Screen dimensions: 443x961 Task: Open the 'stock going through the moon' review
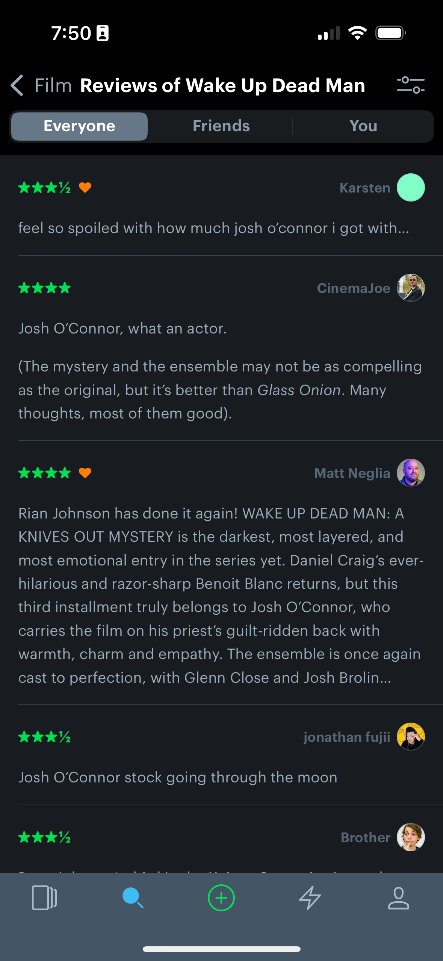[178, 778]
